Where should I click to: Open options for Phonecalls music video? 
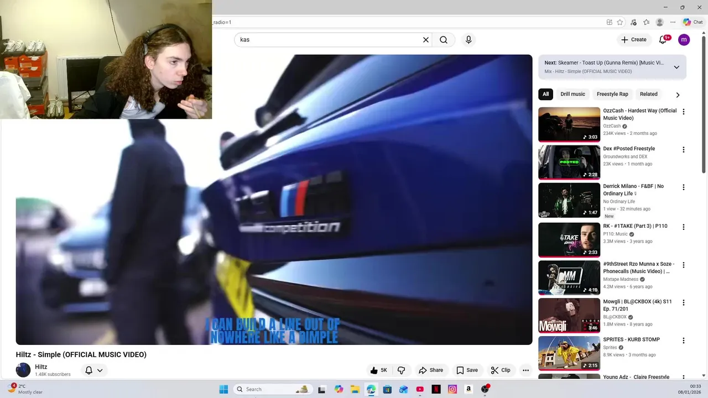pos(684,265)
